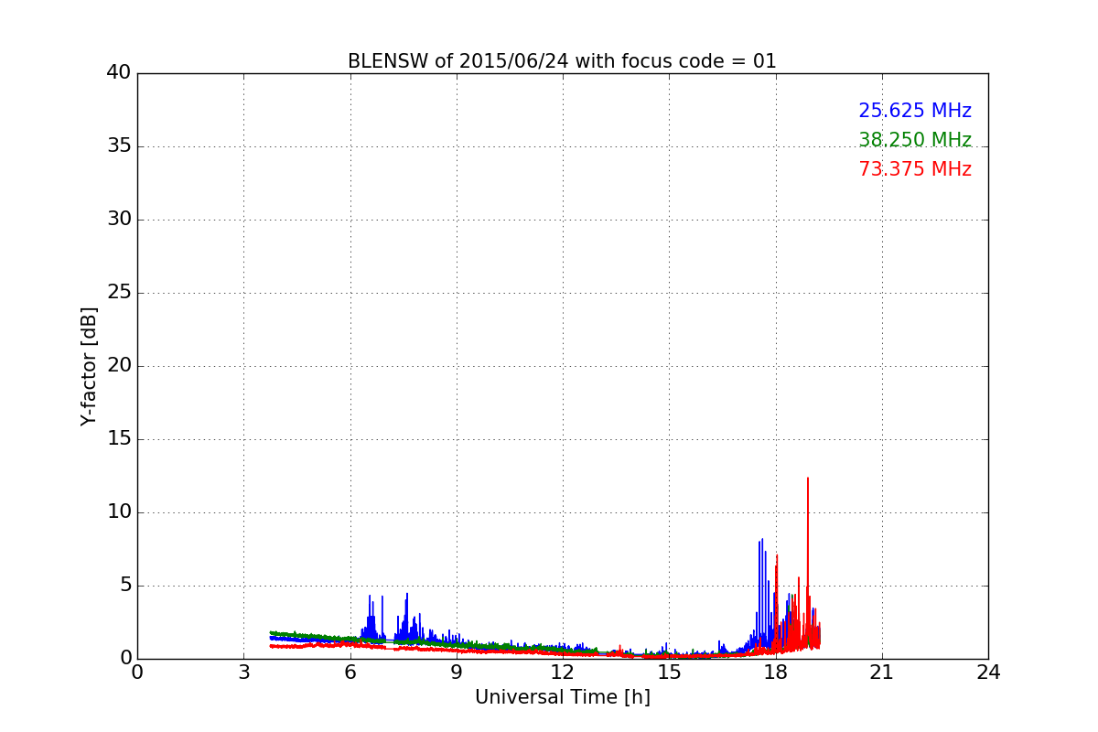Image resolution: width=1098 pixels, height=732 pixels.
Task: Click the x-axis tick label 12
Action: tap(563, 673)
